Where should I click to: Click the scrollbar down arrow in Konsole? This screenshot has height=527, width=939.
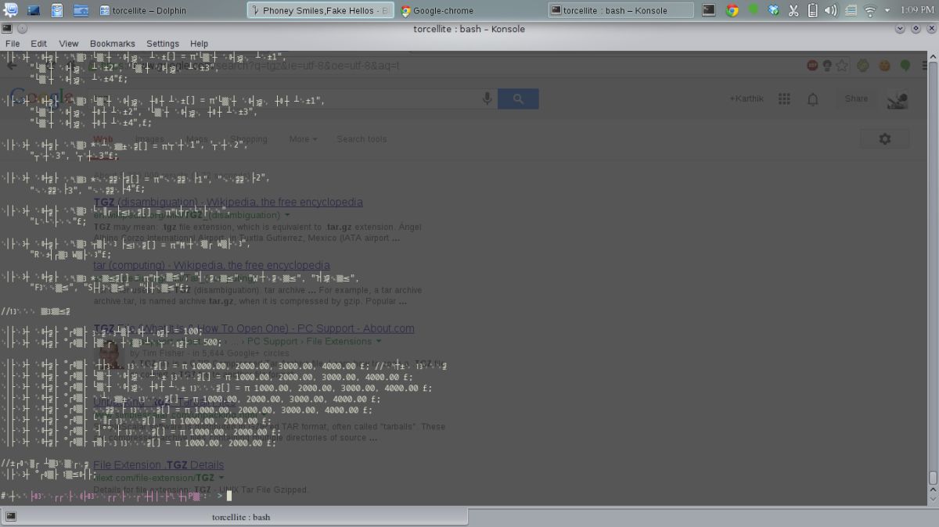pyautogui.click(x=933, y=498)
